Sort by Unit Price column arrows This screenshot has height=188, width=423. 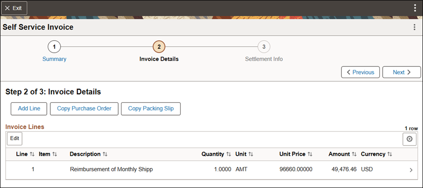click(x=310, y=154)
